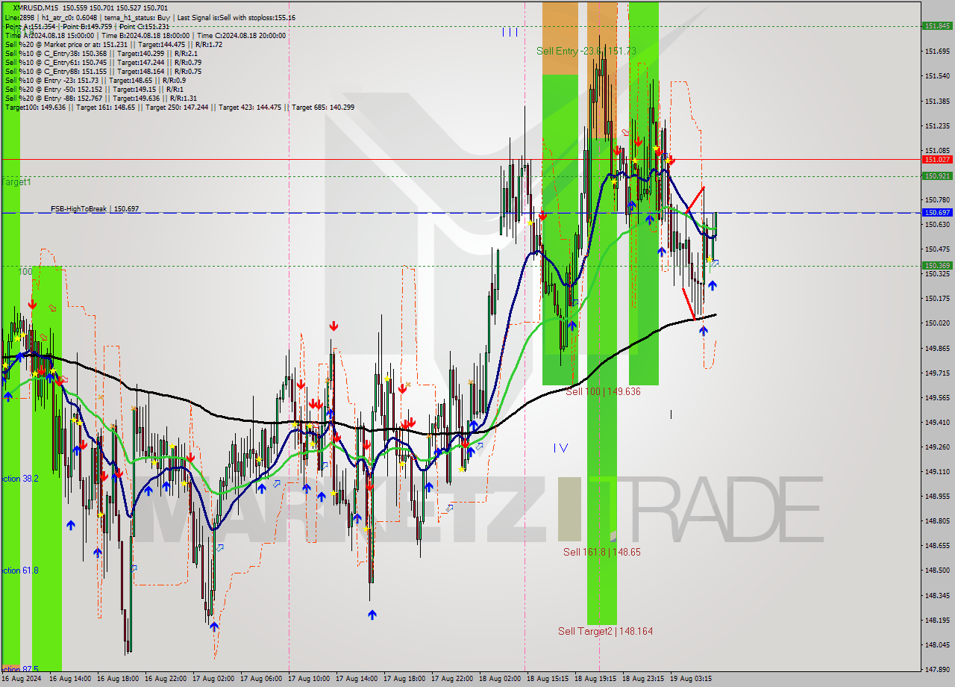Click the Sell Entry -23.6 | 151.73 label
The height and width of the screenshot is (687, 955).
pyautogui.click(x=586, y=51)
